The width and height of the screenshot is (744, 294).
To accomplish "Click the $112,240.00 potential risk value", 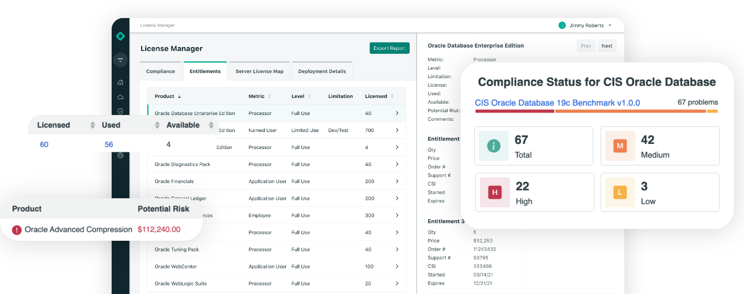I will pos(159,229).
